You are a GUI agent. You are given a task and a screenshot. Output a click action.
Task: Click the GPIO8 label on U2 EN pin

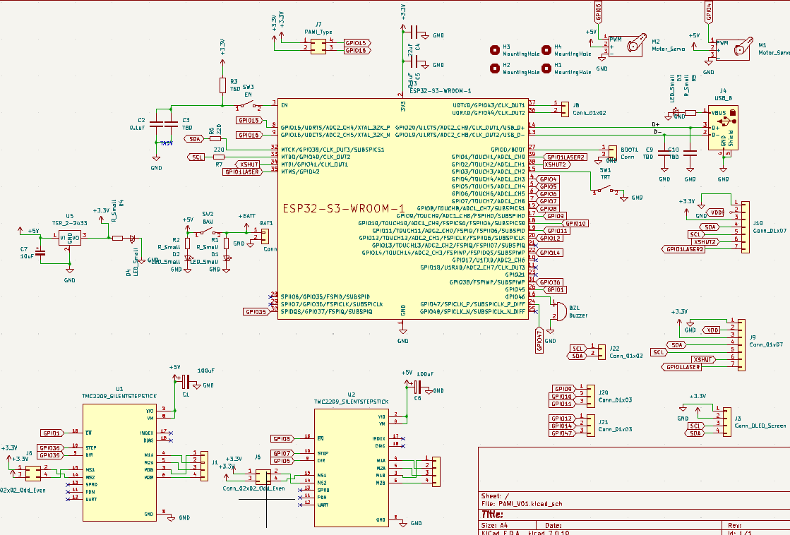(282, 439)
